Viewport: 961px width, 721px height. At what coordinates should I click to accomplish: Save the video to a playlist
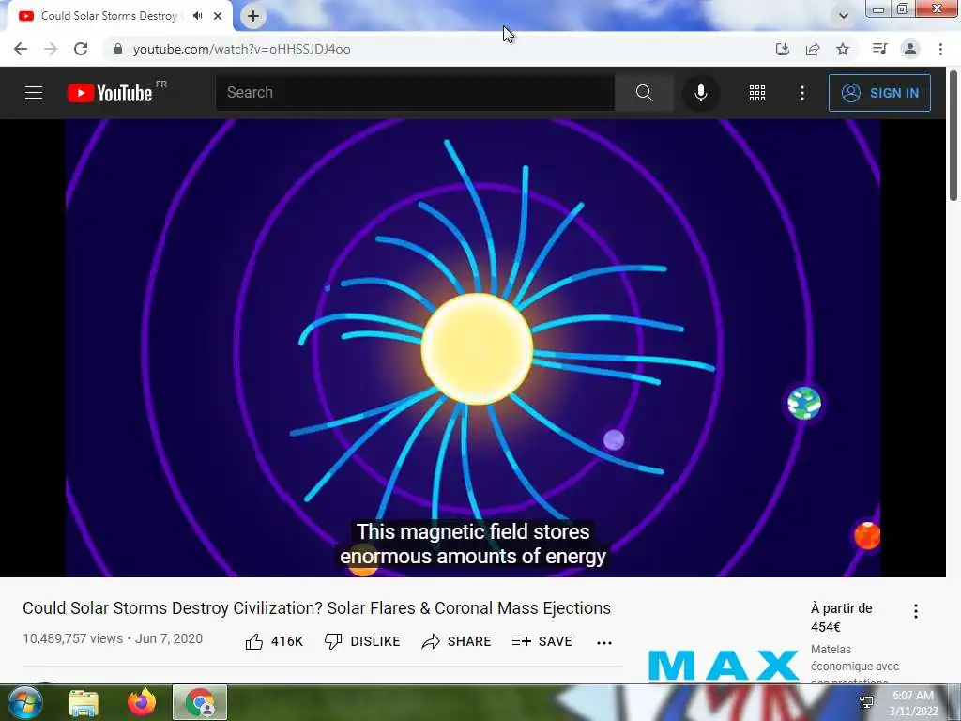tap(542, 641)
